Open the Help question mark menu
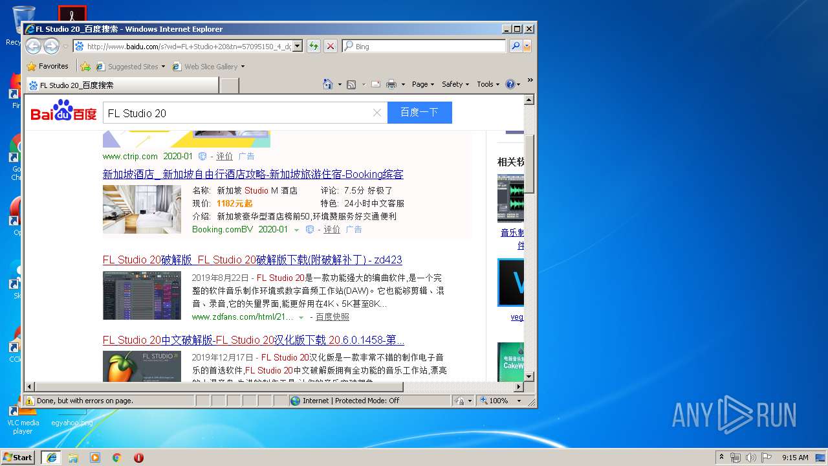 (x=512, y=84)
